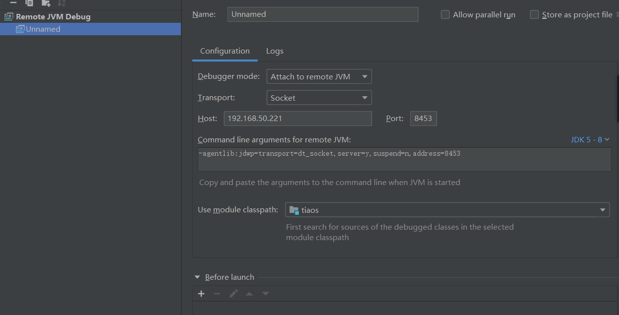
Task: Open the Debugger mode dropdown
Action: click(319, 76)
